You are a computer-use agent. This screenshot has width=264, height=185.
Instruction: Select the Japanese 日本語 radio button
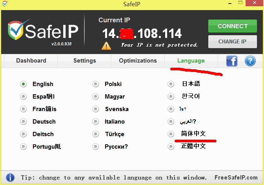click(171, 84)
